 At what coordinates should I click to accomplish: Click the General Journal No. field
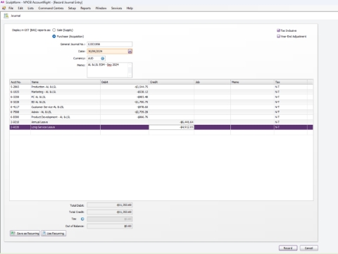click(x=110, y=44)
